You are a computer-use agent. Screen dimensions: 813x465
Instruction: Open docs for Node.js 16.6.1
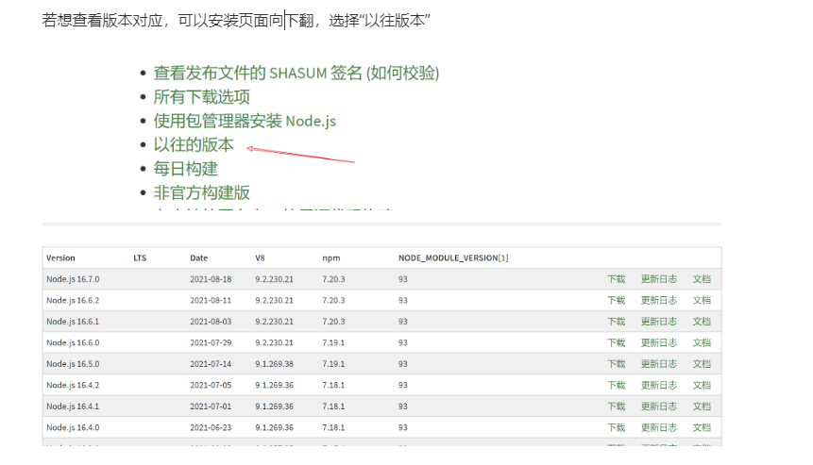702,322
